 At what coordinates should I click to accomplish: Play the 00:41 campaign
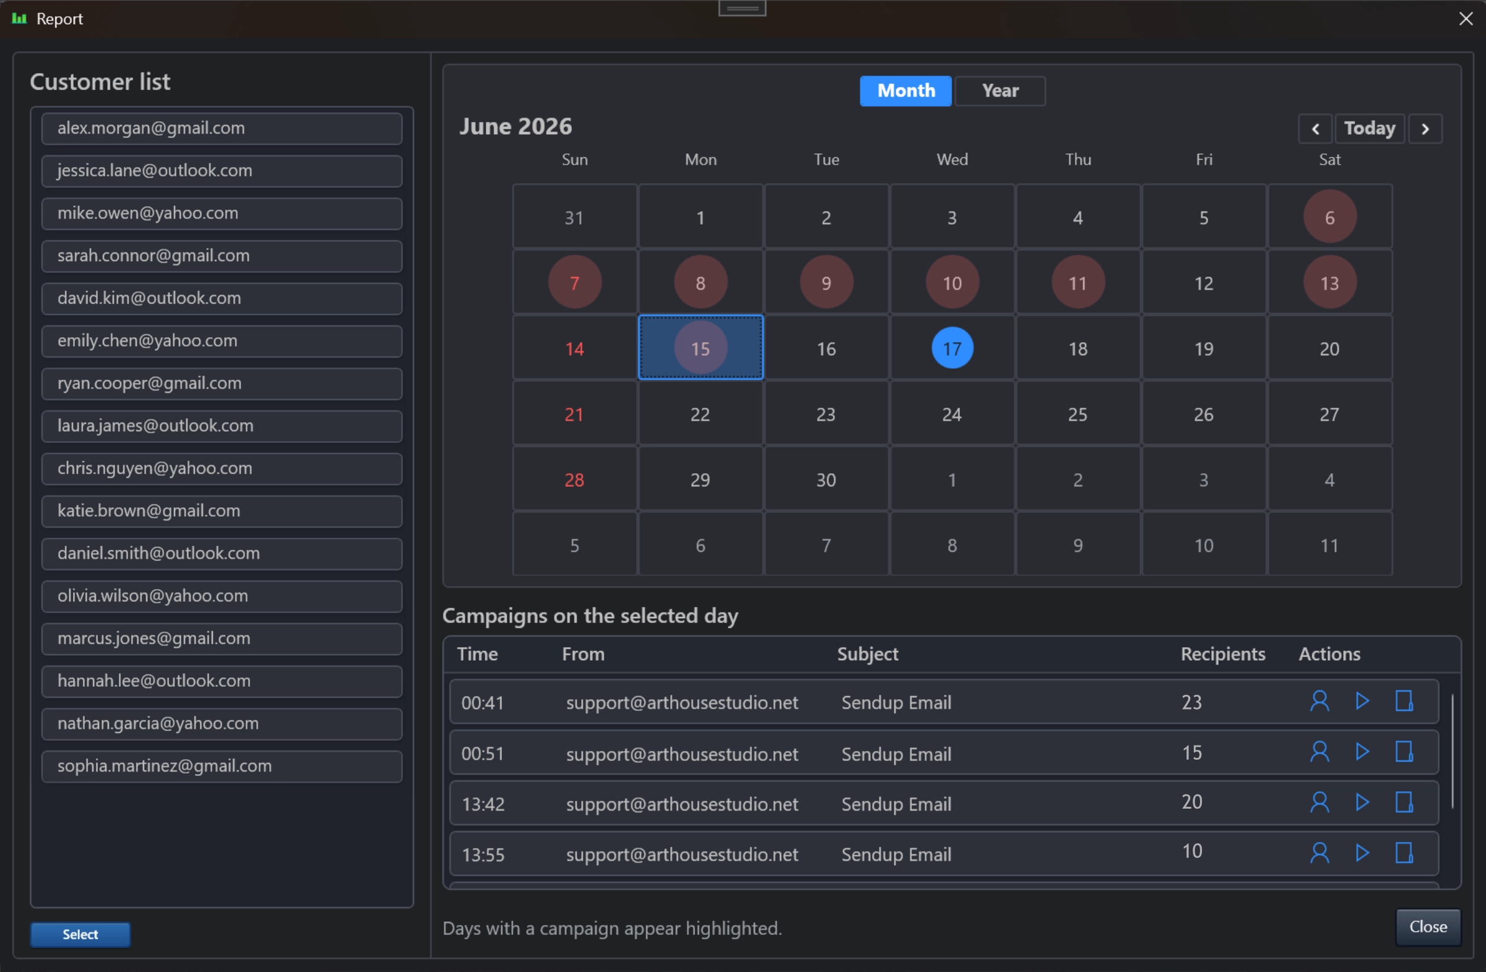(x=1362, y=701)
